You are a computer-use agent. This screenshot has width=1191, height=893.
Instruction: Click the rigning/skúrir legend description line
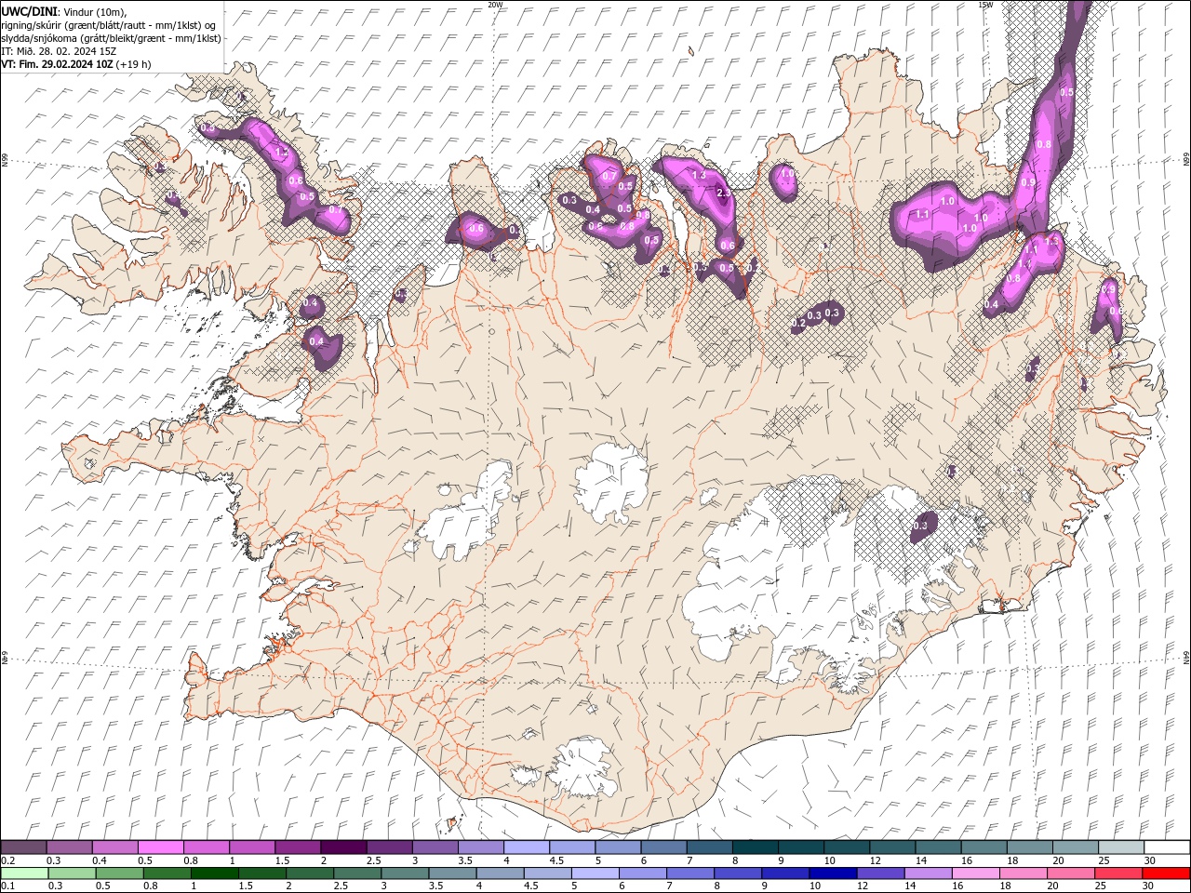110,25
